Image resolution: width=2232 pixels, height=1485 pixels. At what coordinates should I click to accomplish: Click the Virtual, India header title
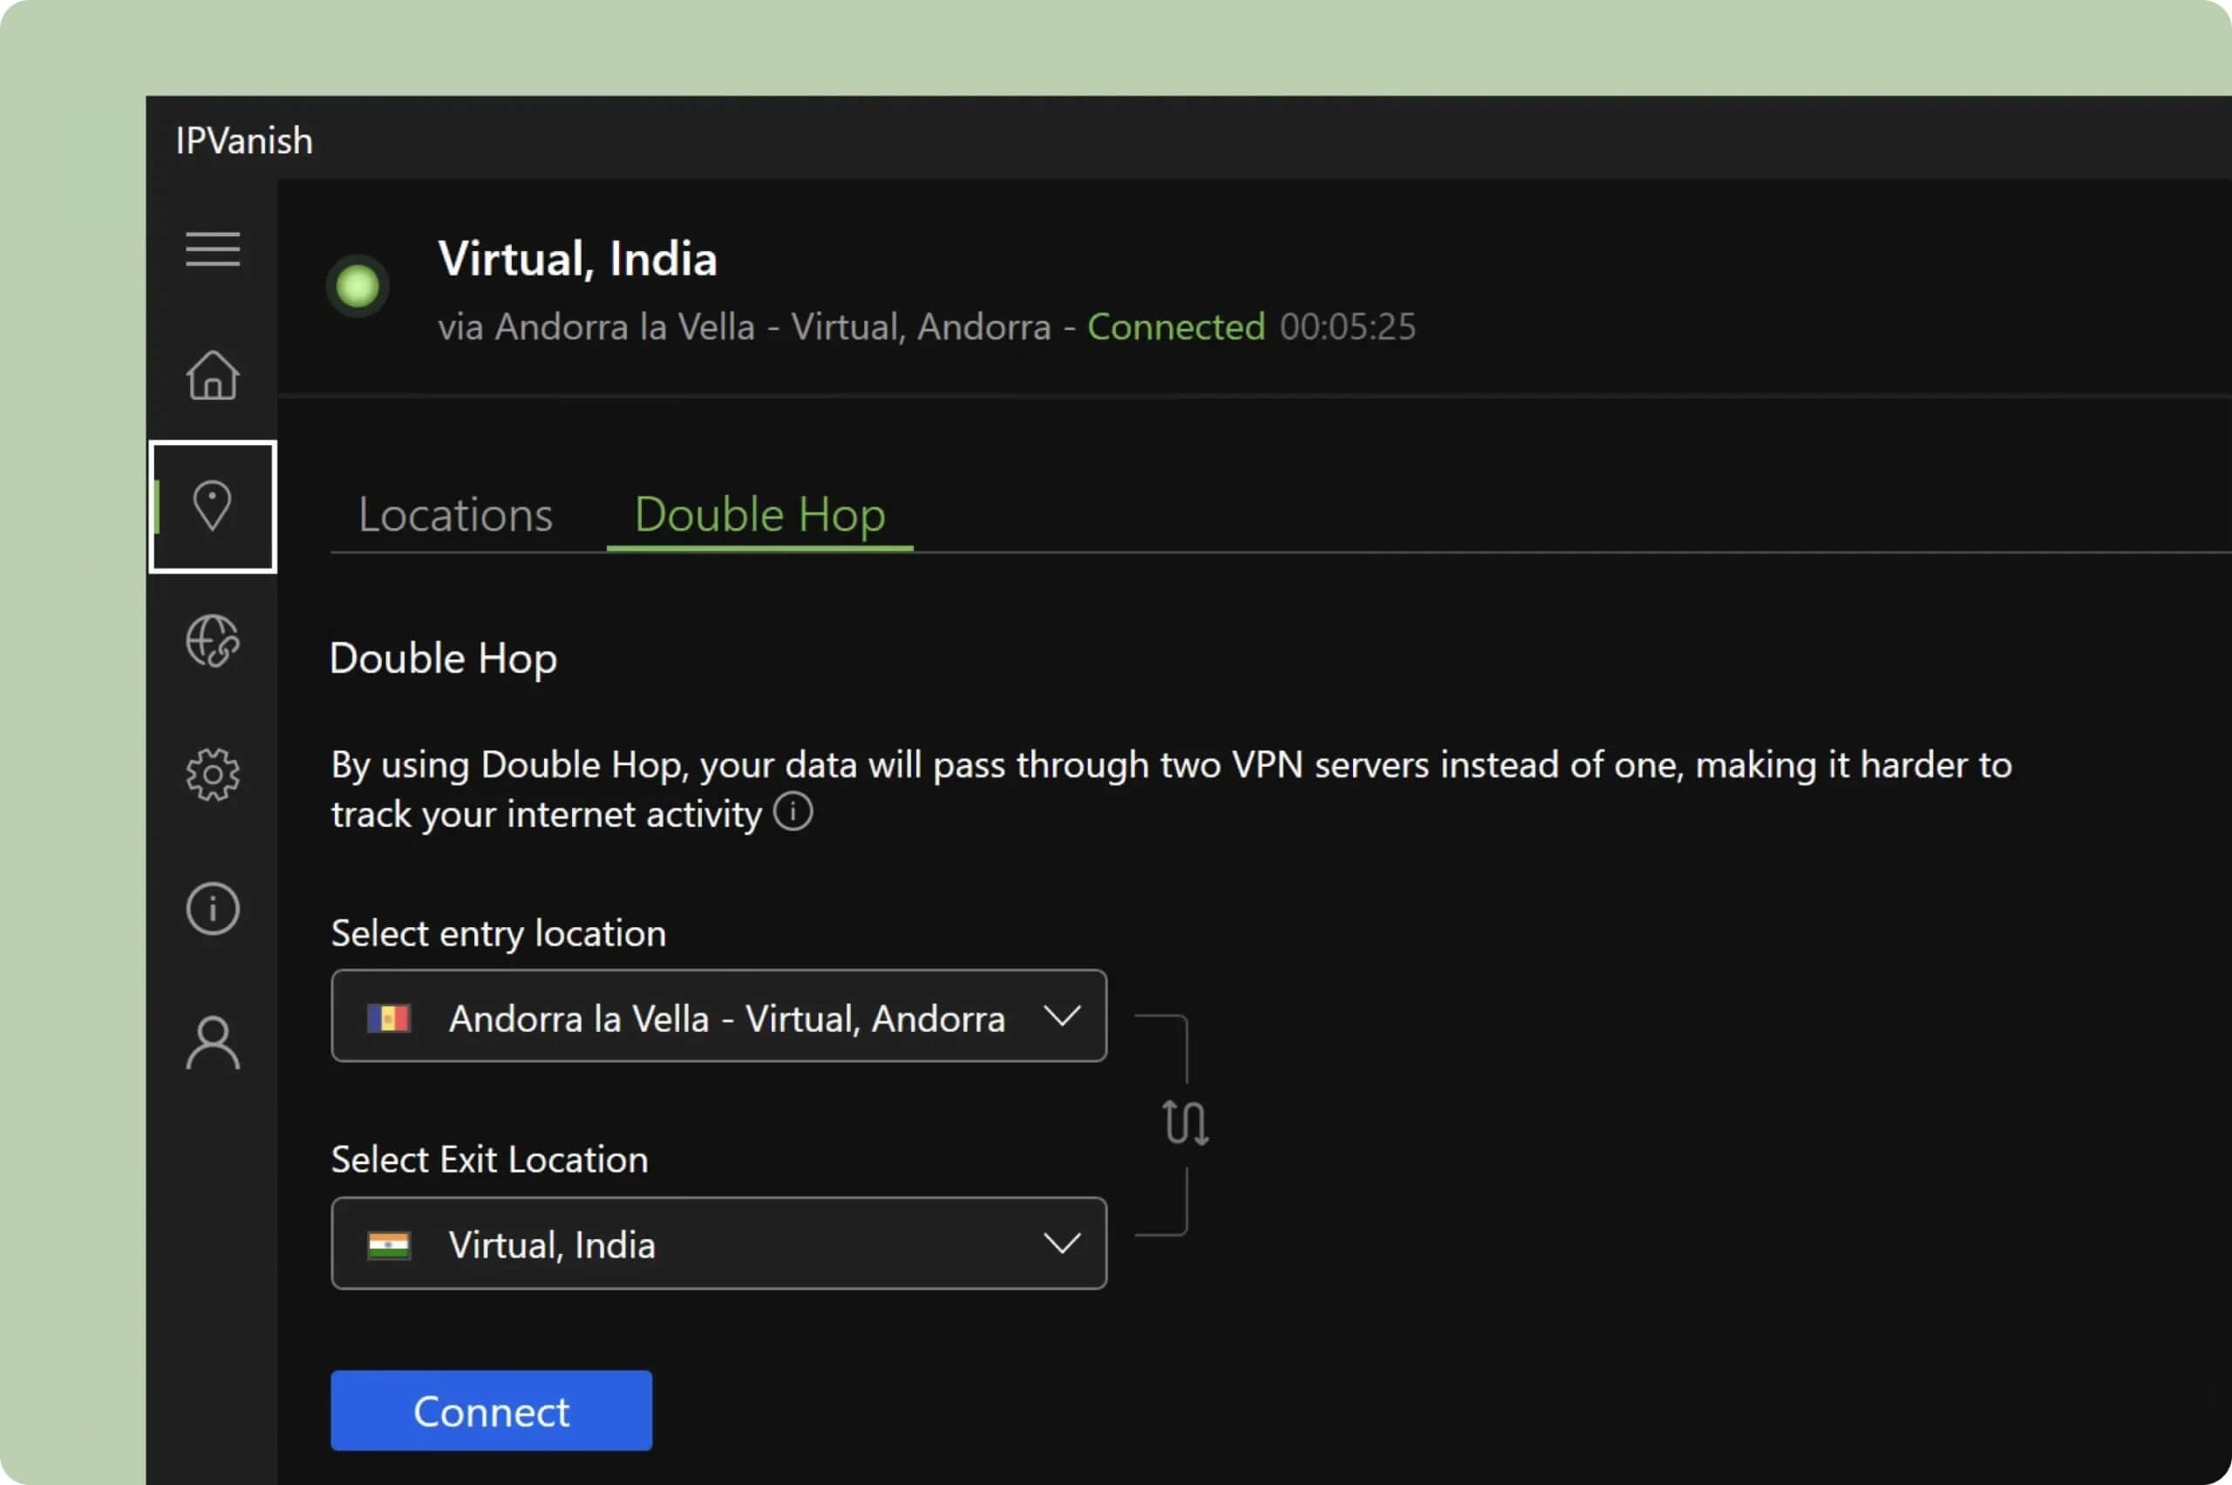577,259
